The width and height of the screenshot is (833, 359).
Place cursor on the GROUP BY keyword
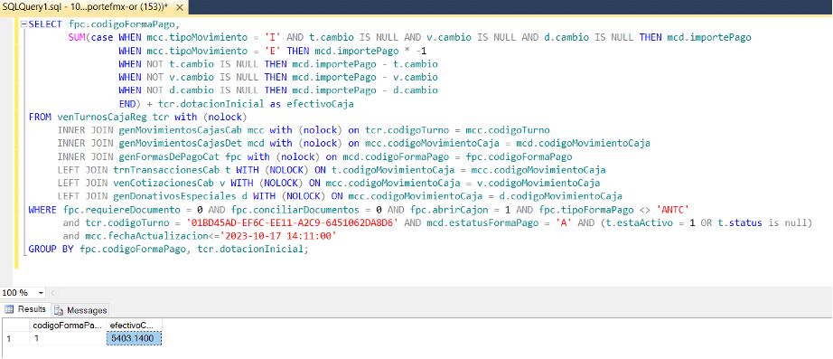51,249
